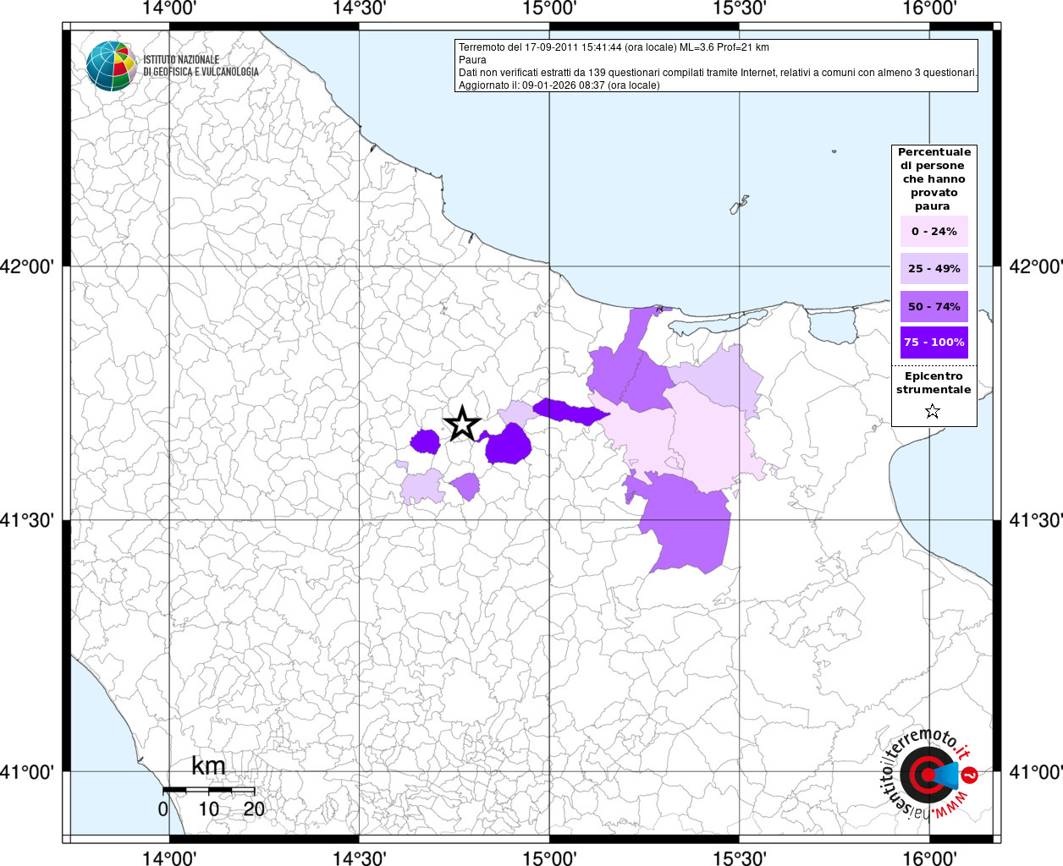
Task: Click the 'Aggiornato il: 09-01-2026' line
Action: [x=559, y=85]
